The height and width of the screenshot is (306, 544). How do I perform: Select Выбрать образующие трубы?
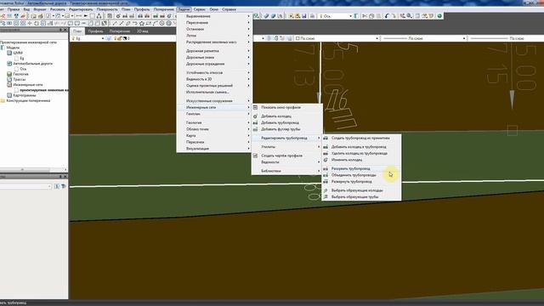[x=361, y=197]
